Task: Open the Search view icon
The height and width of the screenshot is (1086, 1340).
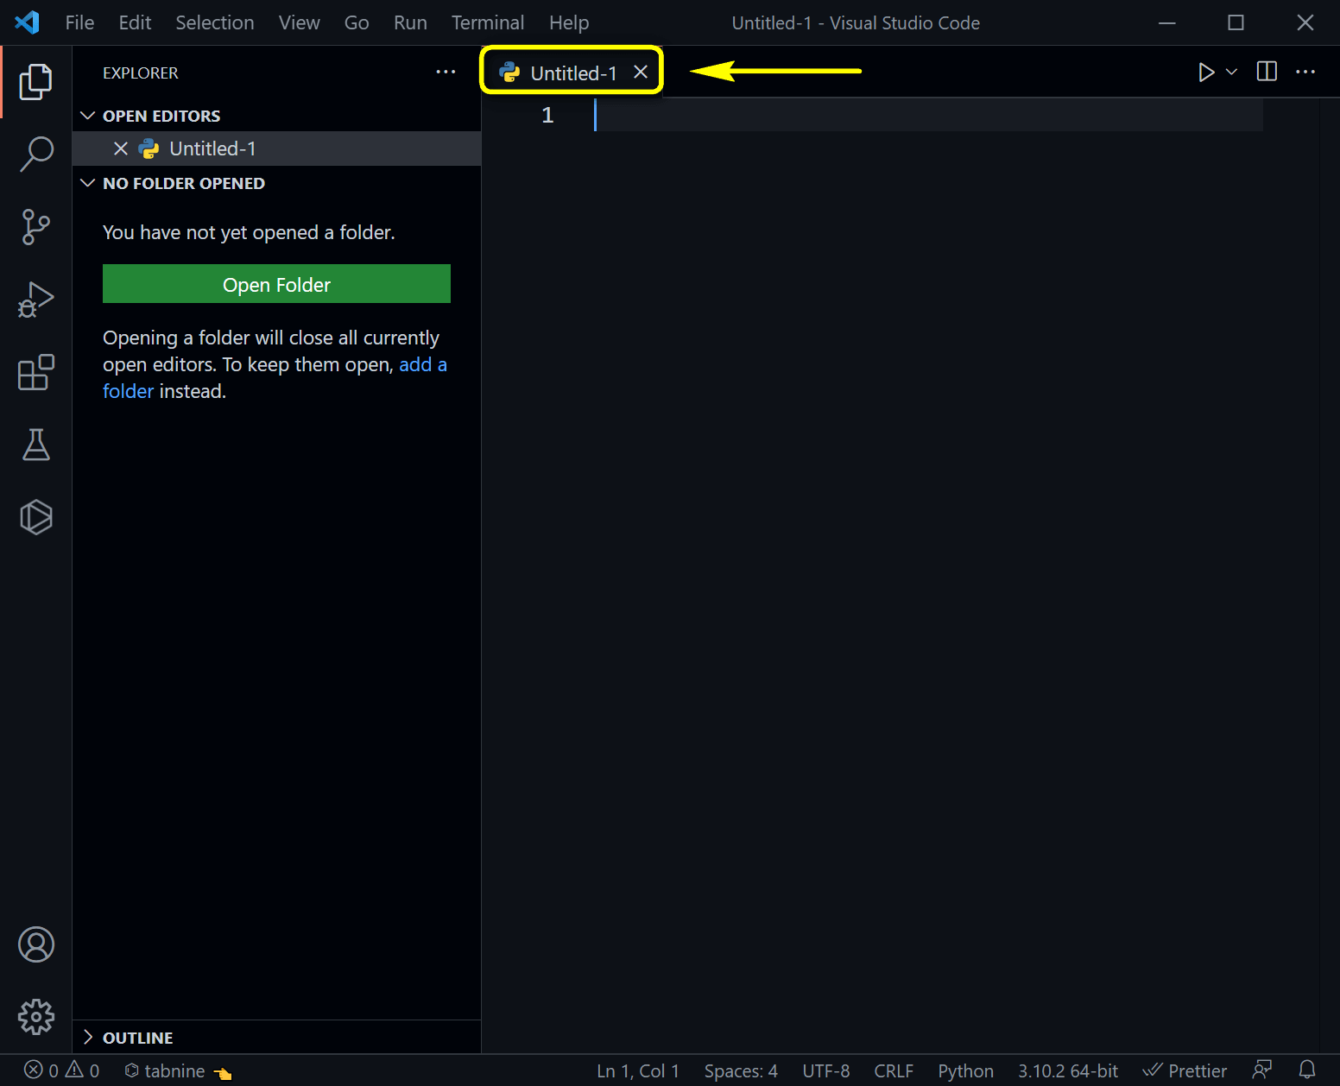Action: [35, 155]
